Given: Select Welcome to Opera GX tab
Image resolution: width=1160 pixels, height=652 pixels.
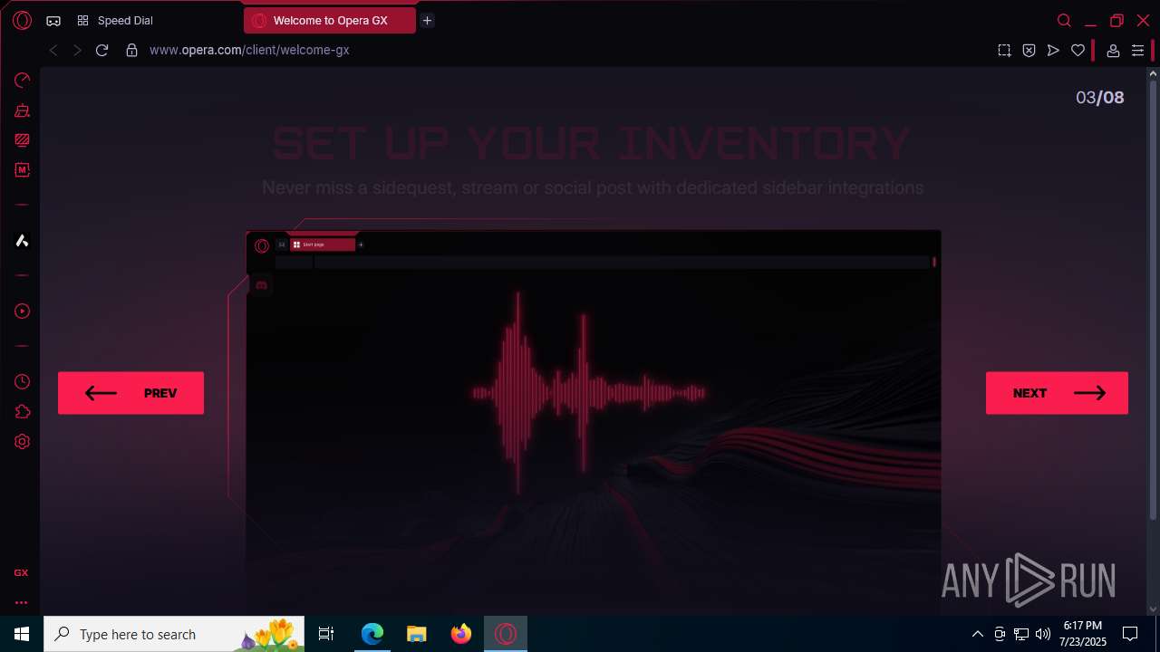Looking at the screenshot, I should click(330, 20).
